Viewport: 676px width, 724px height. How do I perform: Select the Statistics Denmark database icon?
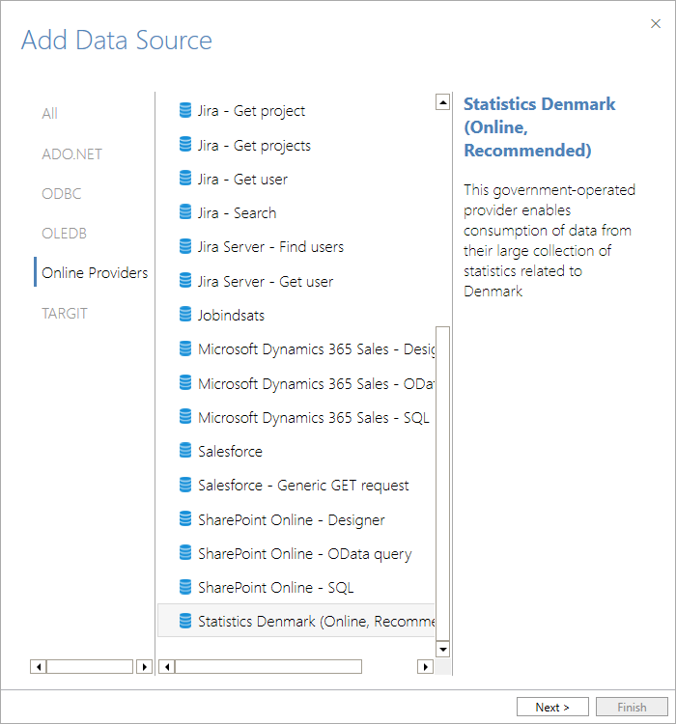coord(184,621)
